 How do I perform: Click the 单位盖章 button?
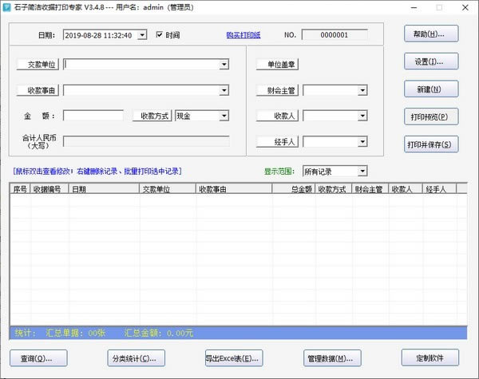pos(277,65)
